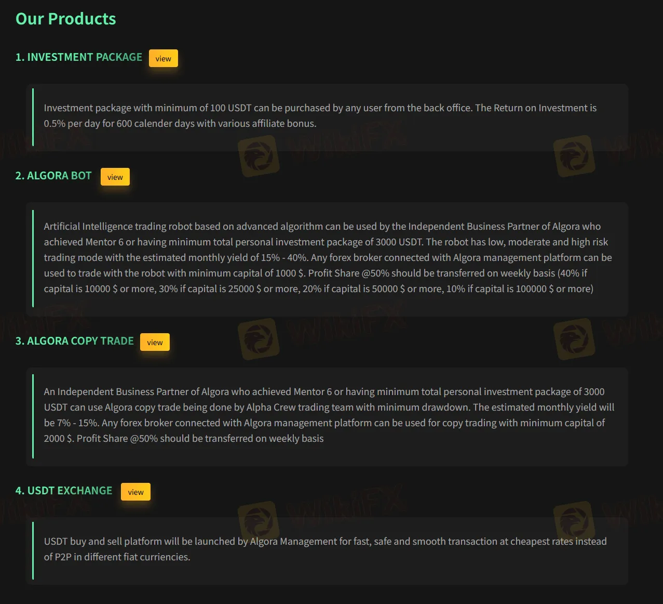Click the Algora Bot description text block
This screenshot has width=663, height=604.
(327, 257)
